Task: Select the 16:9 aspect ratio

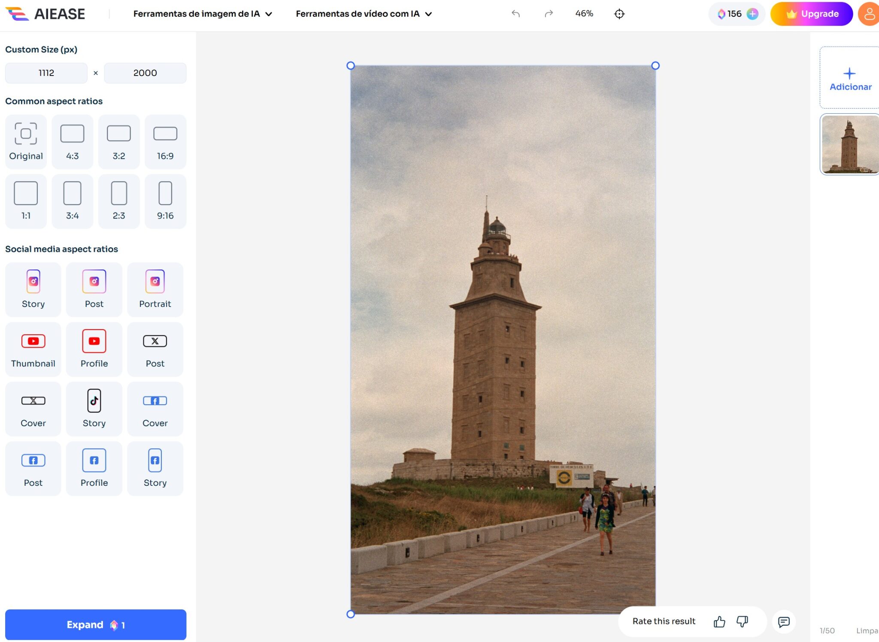Action: coord(165,142)
